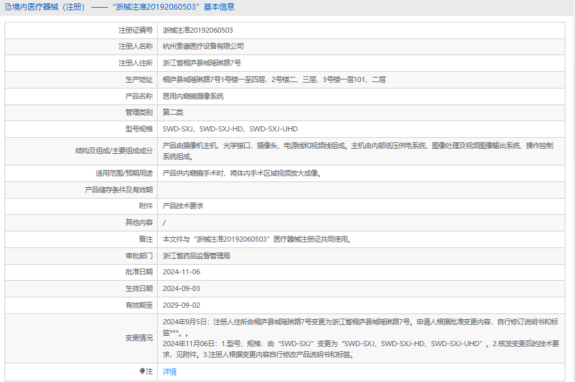Click the 备注 row remark text

[x=259, y=239]
